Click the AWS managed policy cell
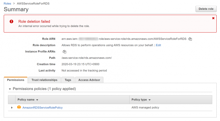The height and width of the screenshot is (121, 220). click(145, 108)
